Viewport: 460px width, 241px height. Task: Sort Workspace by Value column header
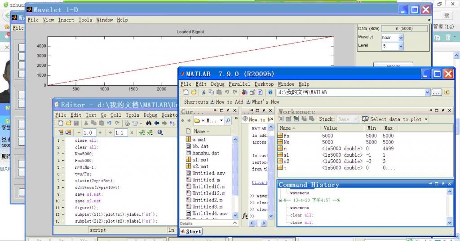pos(342,128)
